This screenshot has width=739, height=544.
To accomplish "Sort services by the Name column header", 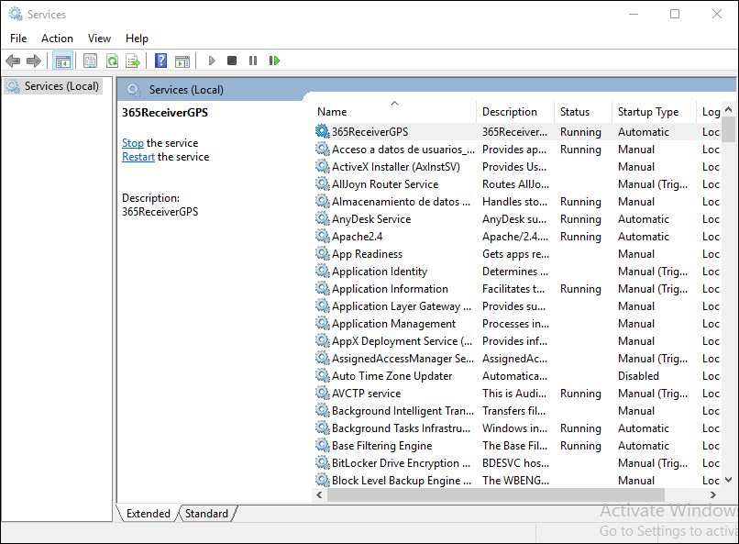I will [x=332, y=112].
